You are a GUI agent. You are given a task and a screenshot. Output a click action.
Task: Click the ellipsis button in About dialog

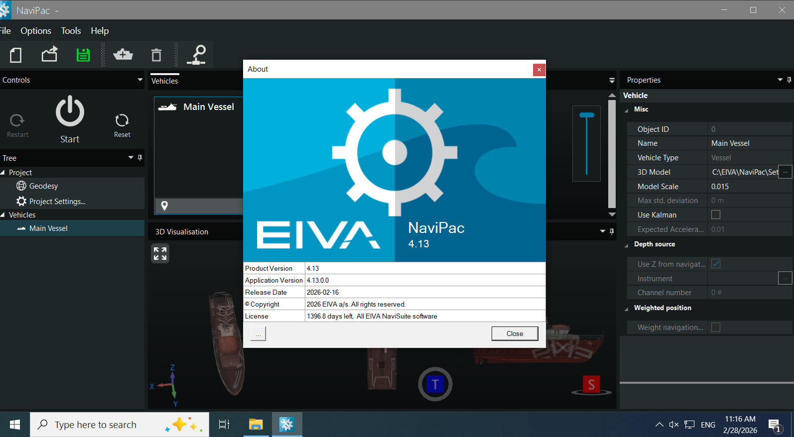(258, 333)
